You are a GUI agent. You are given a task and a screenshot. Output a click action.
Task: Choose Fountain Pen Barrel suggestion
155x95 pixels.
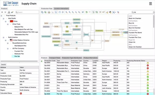135,33
